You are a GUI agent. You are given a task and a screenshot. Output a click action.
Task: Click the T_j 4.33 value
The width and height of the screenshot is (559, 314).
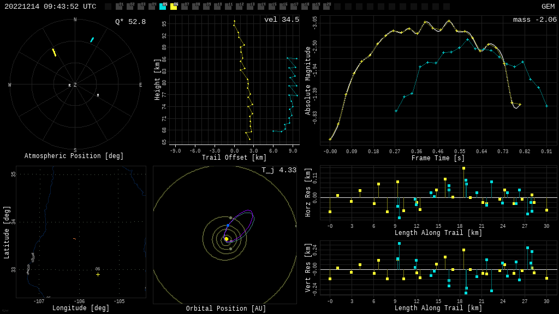click(x=278, y=170)
